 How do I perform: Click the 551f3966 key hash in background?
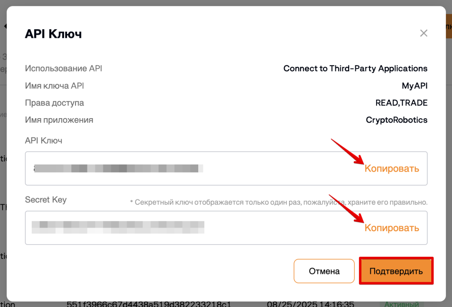coord(149,304)
